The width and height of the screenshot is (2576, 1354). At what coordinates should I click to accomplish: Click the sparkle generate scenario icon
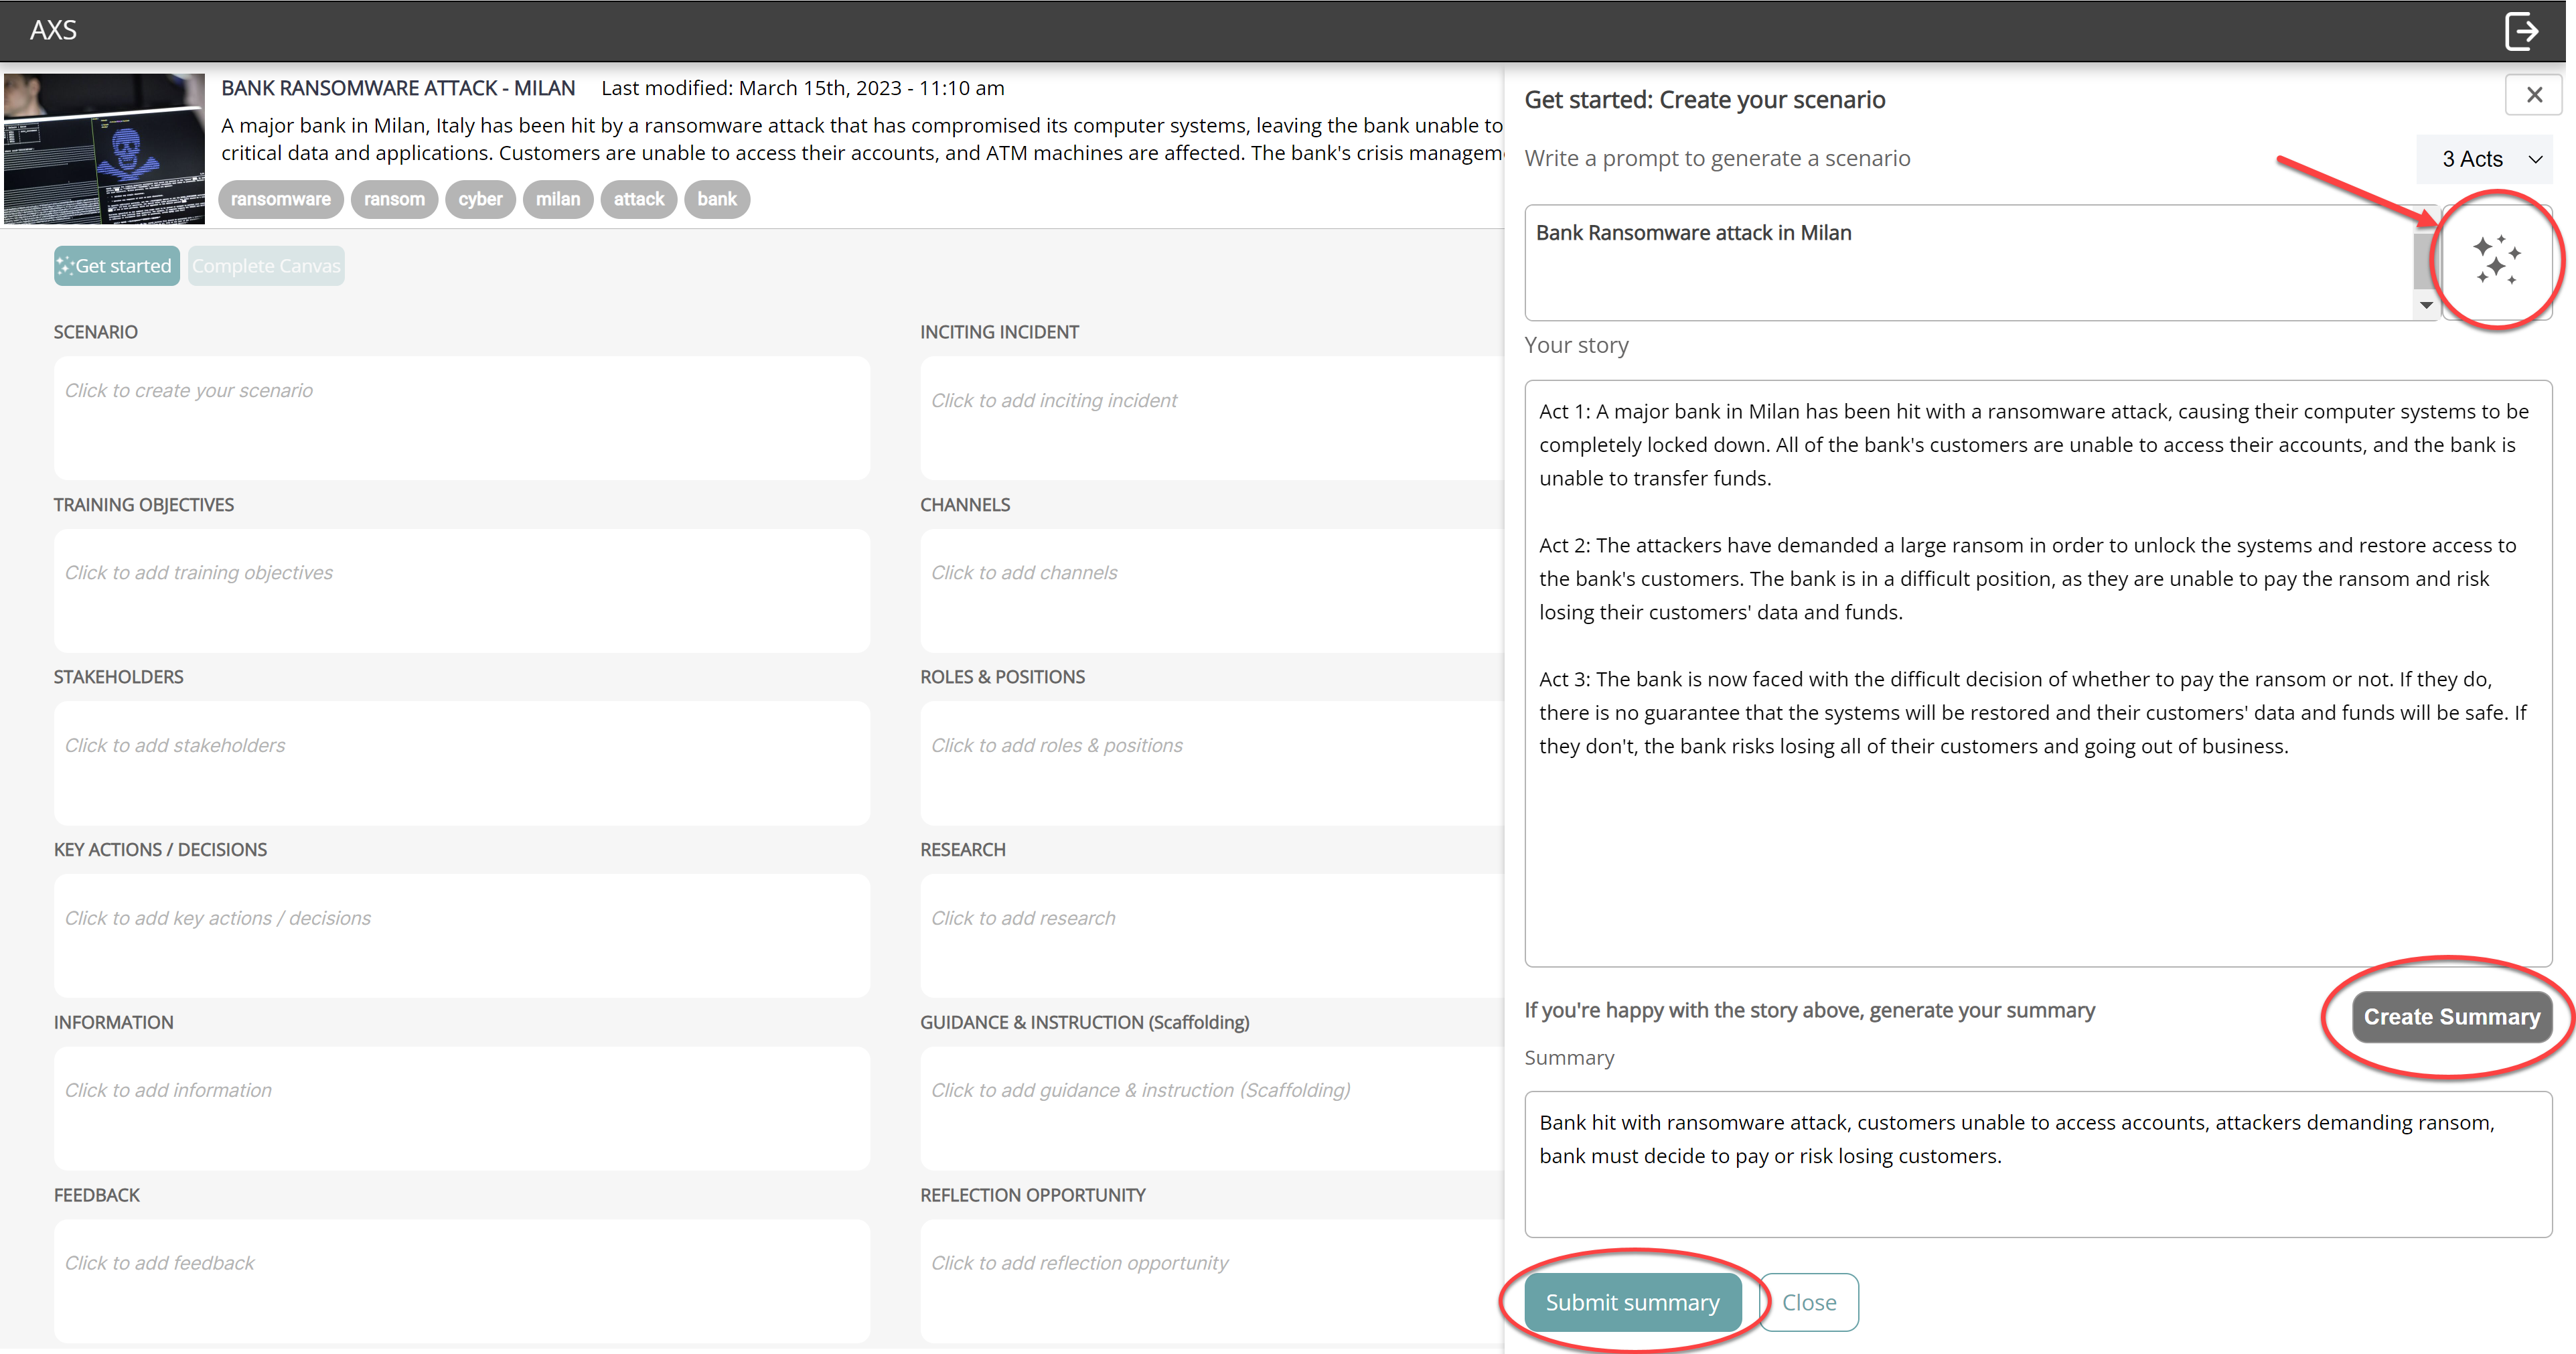point(2496,260)
